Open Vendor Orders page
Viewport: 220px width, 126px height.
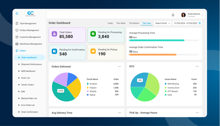point(28,85)
